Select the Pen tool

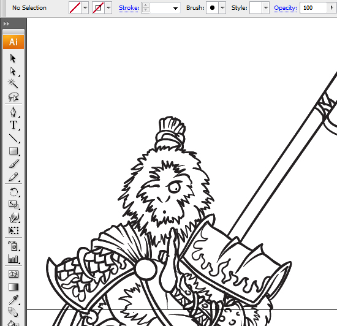click(13, 112)
